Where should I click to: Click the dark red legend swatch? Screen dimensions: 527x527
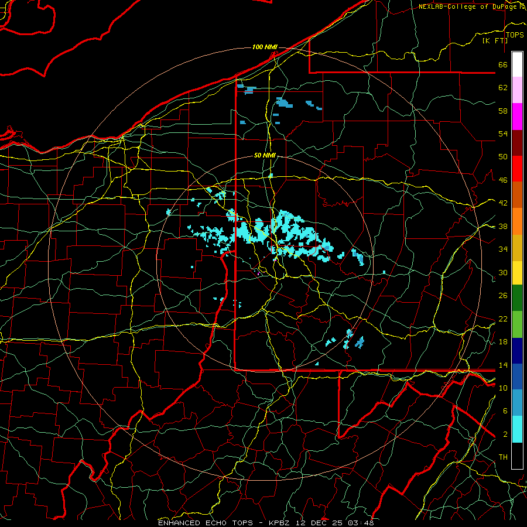[x=517, y=143]
